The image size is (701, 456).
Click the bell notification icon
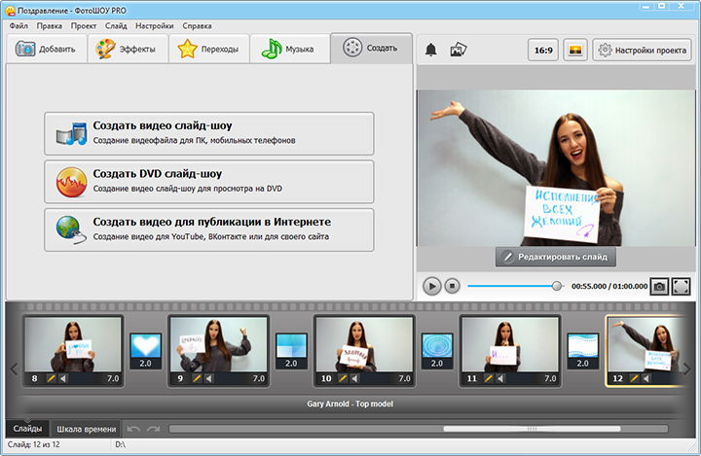(430, 50)
